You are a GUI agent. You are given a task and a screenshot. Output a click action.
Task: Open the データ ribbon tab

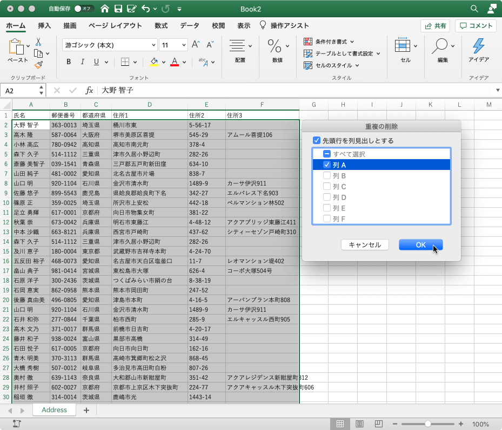(x=190, y=25)
